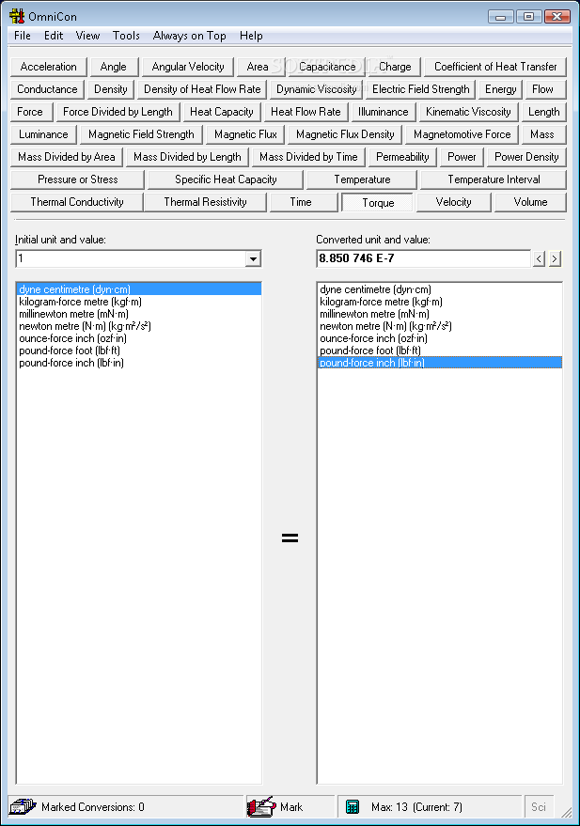Choose the Heat Capacity category
This screenshot has height=826, width=580.
pos(221,112)
